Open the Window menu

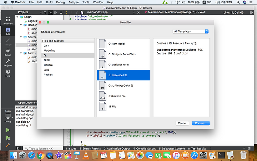coord(98,2)
